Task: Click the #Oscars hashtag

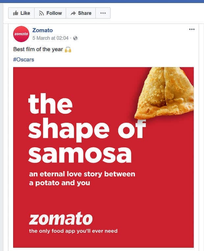Action: (23, 60)
